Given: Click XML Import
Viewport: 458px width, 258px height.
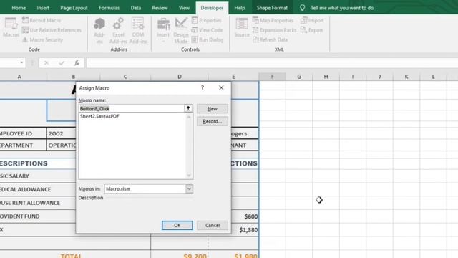Looking at the screenshot, I should [312, 20].
